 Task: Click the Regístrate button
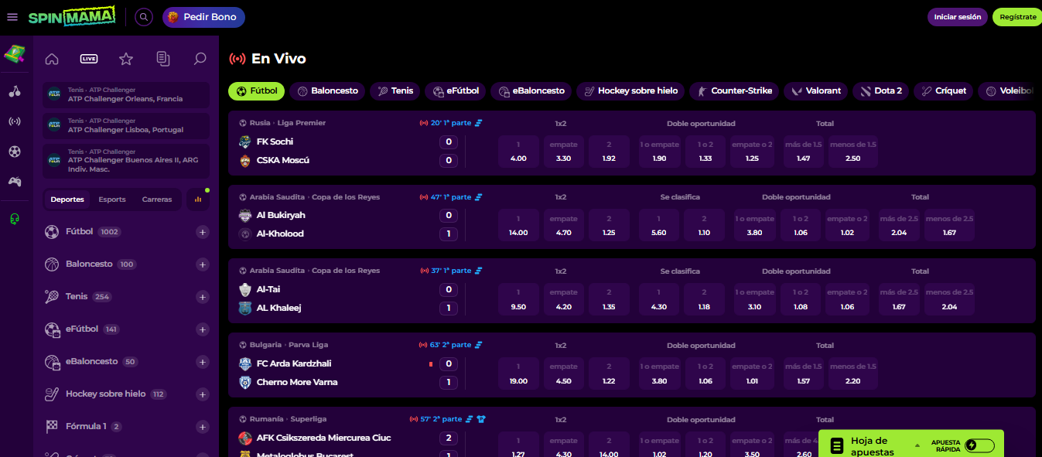coord(1017,17)
